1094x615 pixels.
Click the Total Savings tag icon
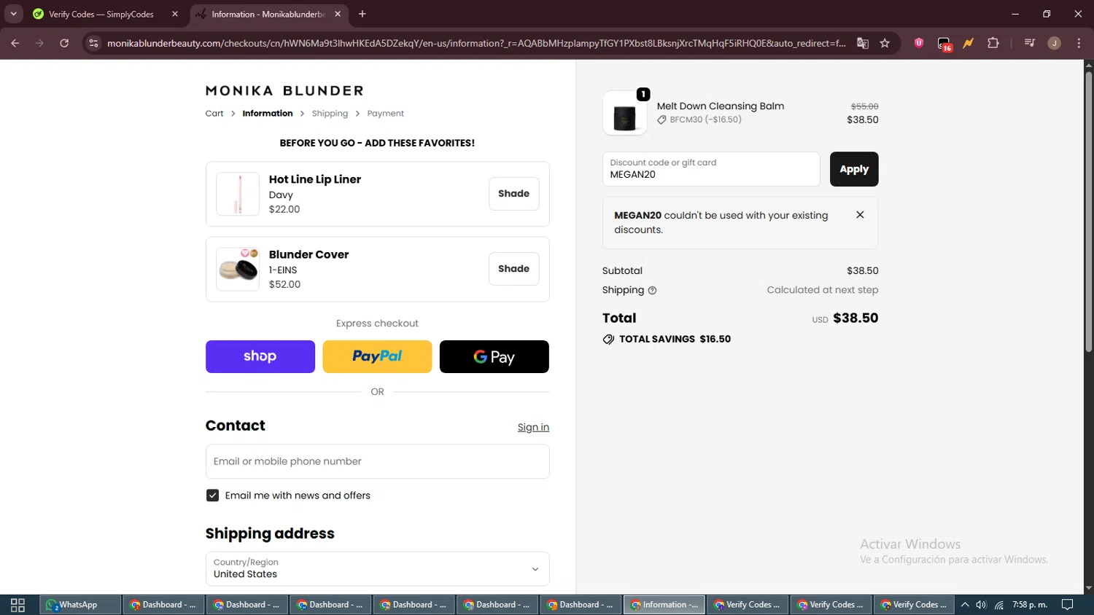click(x=608, y=340)
